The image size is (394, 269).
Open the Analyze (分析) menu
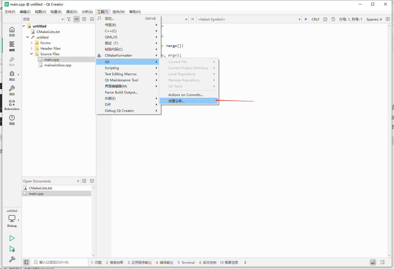pyautogui.click(x=87, y=12)
